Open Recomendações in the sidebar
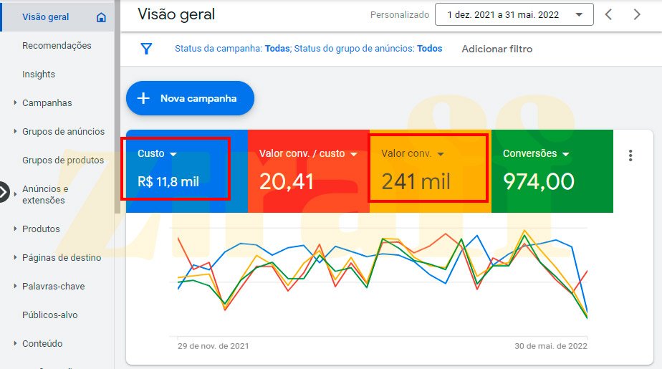 tap(57, 46)
